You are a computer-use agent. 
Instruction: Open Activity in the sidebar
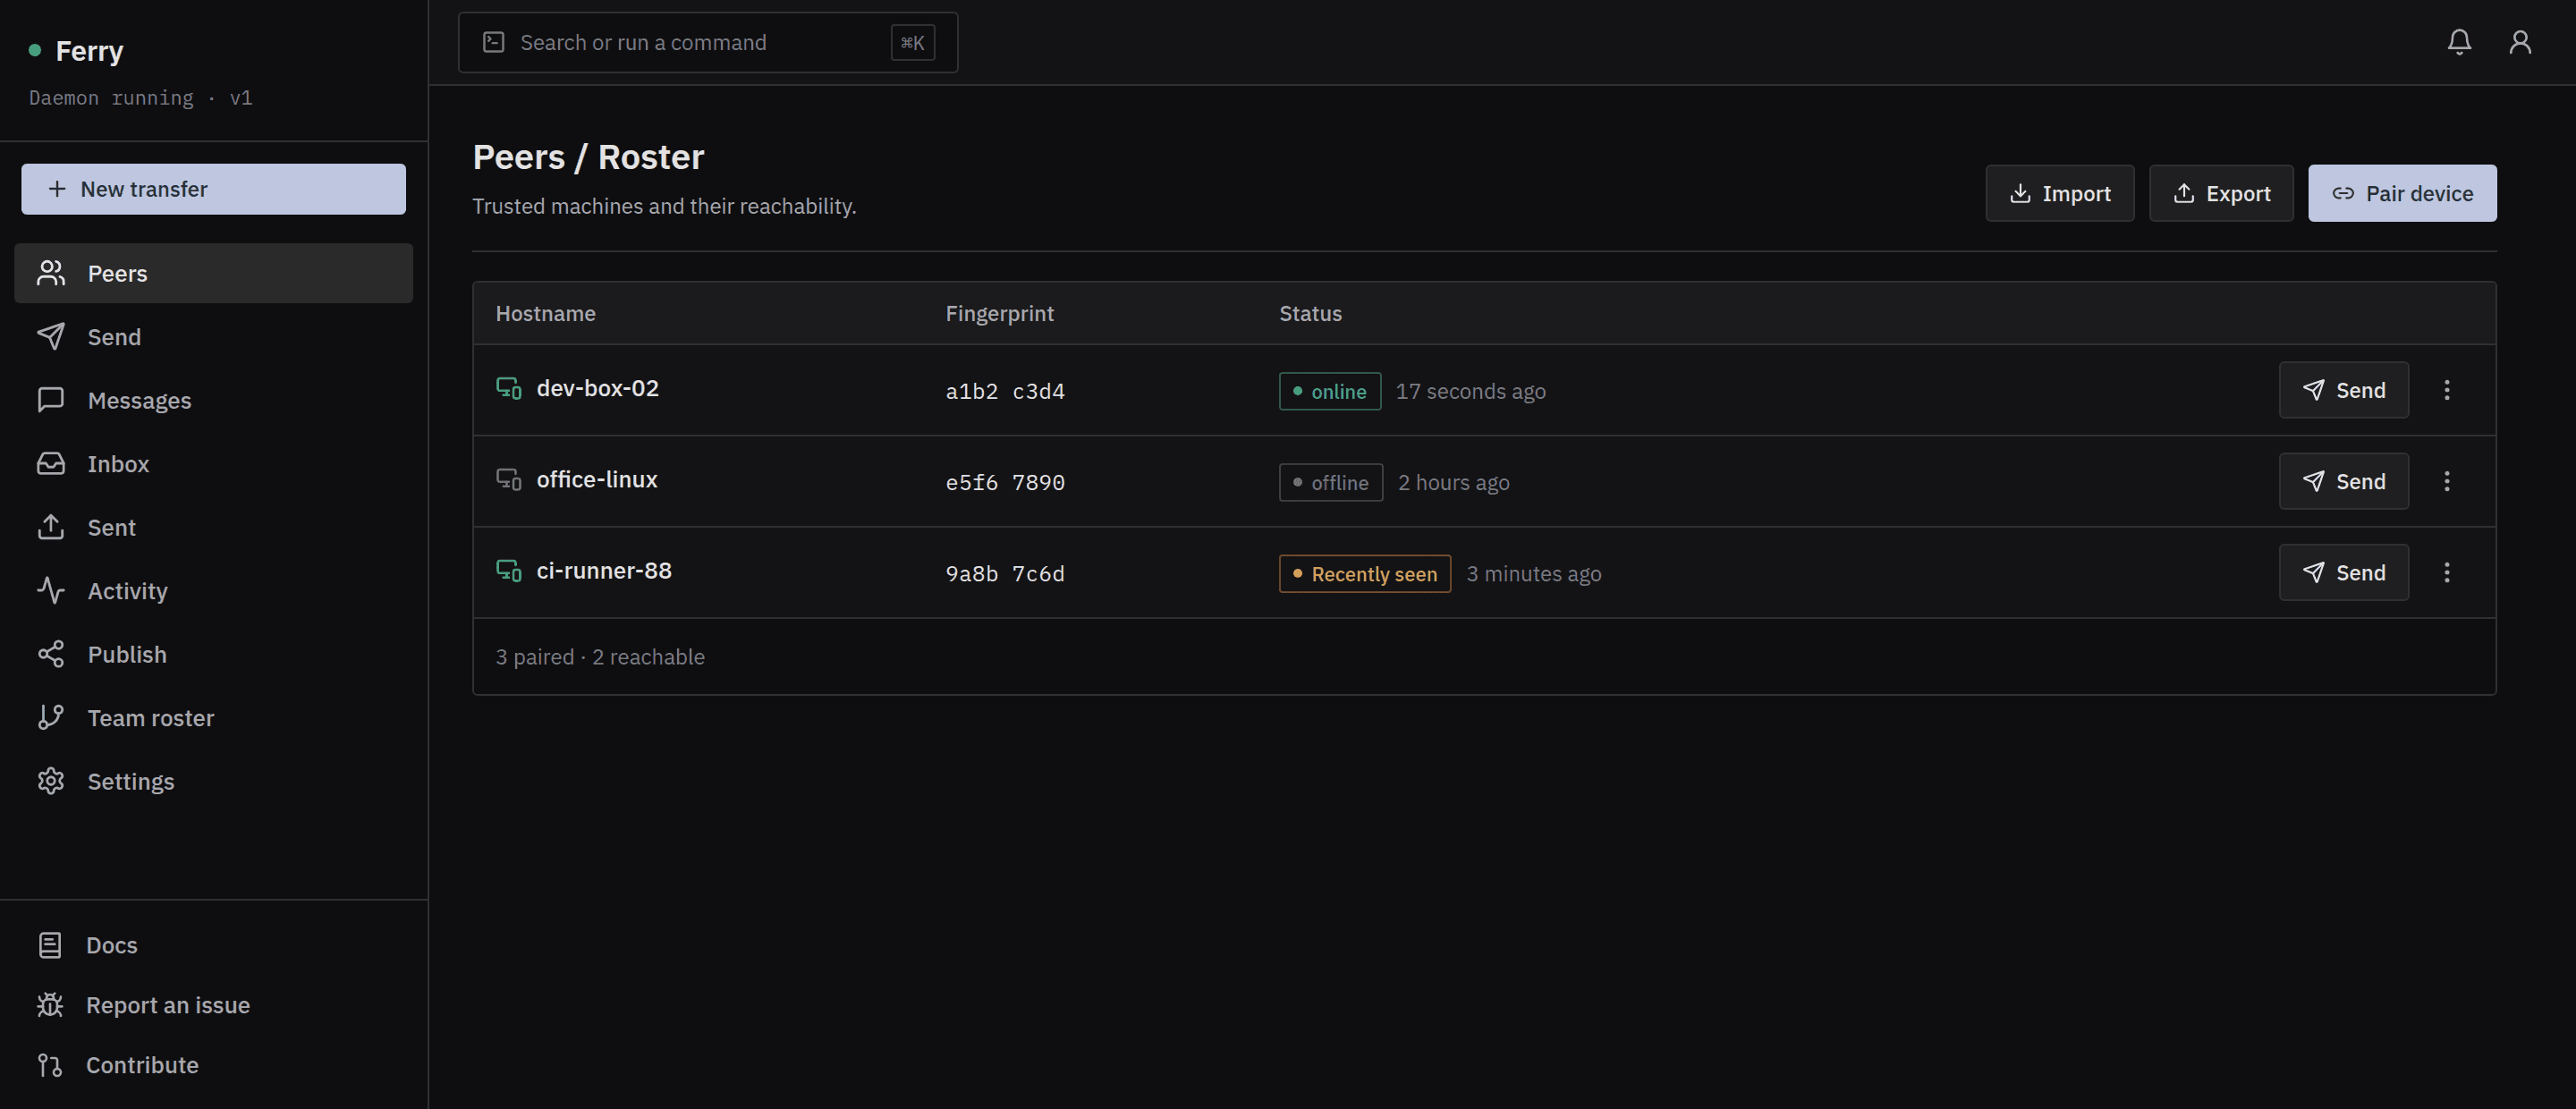(213, 591)
